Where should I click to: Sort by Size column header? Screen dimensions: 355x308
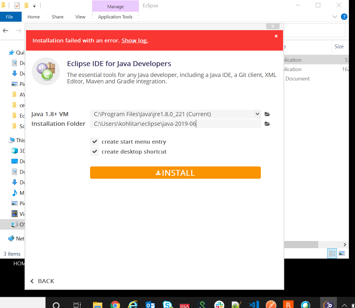[339, 47]
